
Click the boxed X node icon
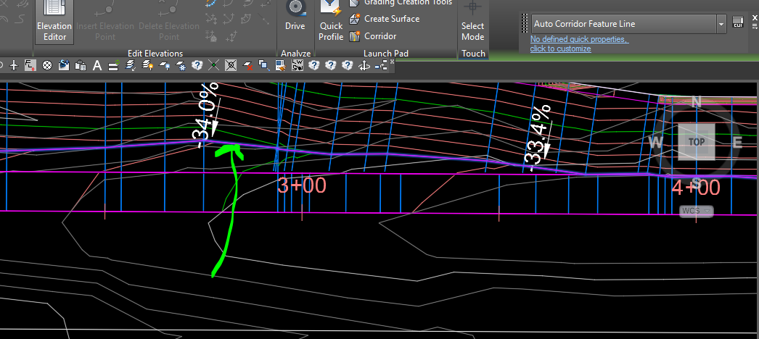coord(231,65)
